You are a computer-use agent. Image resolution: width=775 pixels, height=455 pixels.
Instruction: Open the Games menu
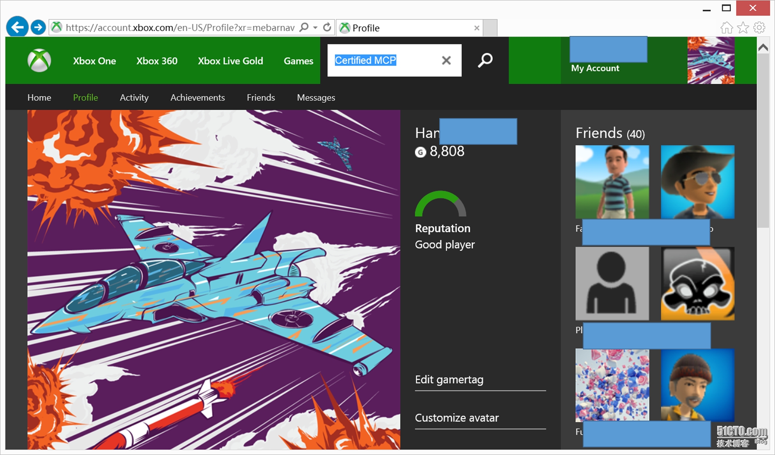click(x=299, y=61)
